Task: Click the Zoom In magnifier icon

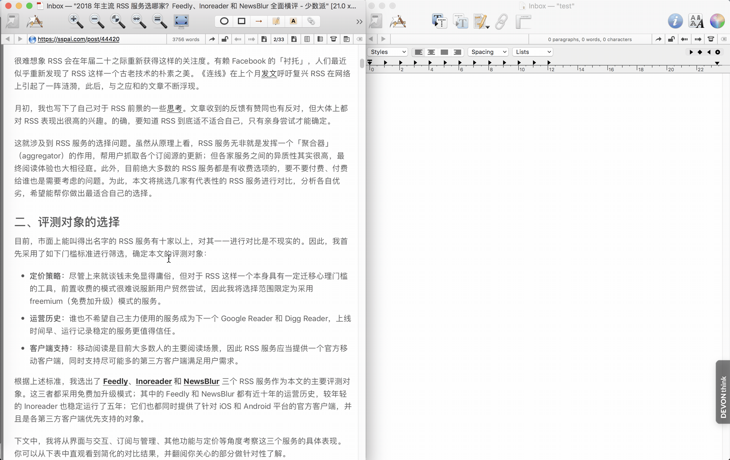Action: click(75, 21)
